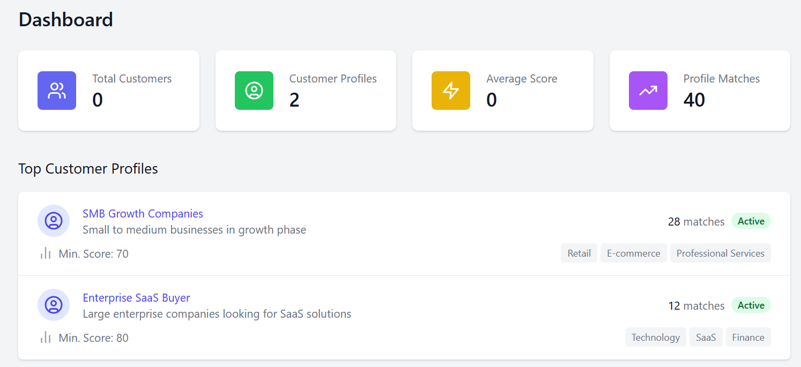This screenshot has width=801, height=367.
Task: Click bar chart icon beside Min. Score: 80
Action: click(x=46, y=338)
